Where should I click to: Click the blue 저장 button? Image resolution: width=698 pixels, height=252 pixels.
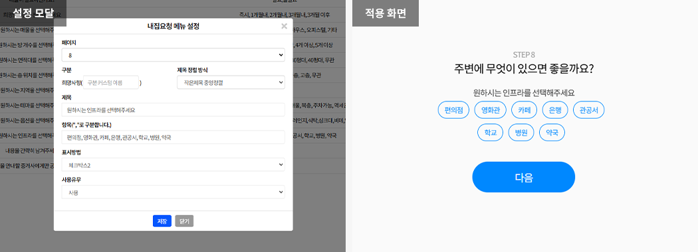[162, 221]
